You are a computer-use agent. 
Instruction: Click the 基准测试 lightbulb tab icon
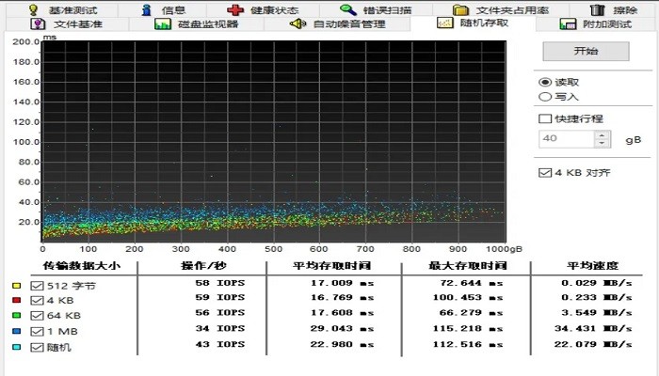tap(34, 9)
